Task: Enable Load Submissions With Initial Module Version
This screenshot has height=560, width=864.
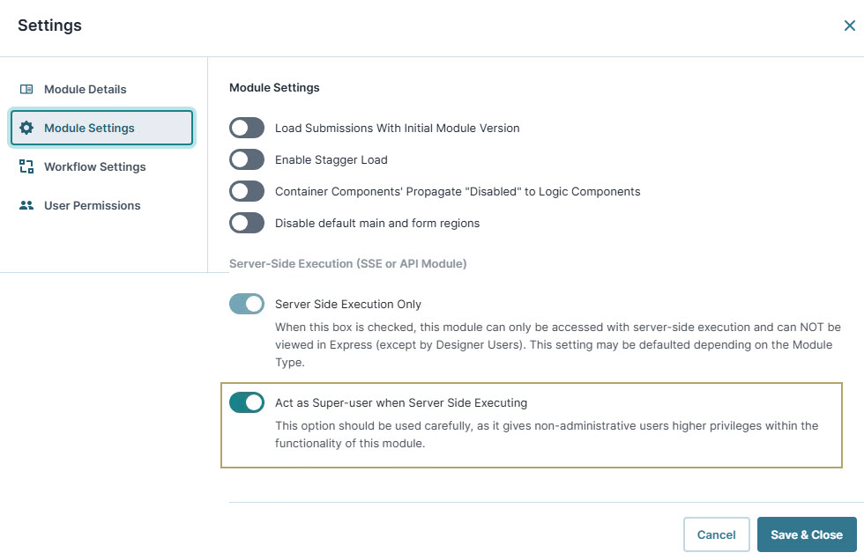Action: pos(246,128)
